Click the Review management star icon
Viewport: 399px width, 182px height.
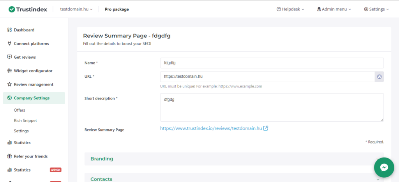pos(9,84)
